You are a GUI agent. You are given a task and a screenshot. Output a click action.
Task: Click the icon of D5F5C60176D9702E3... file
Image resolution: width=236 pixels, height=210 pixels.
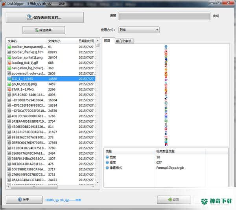coord(9,143)
